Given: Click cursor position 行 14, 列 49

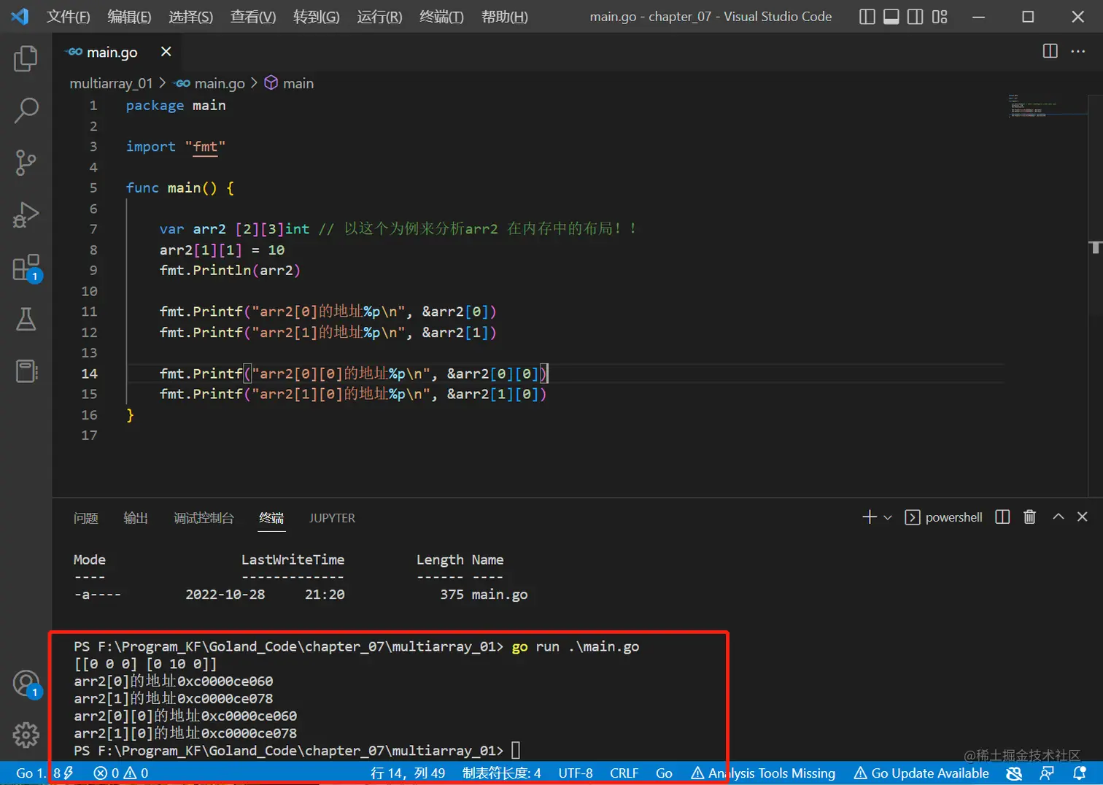Looking at the screenshot, I should pos(408,773).
